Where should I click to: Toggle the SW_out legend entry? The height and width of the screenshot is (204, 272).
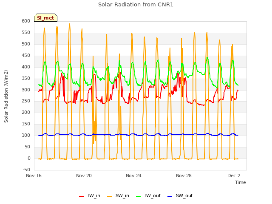180,195
